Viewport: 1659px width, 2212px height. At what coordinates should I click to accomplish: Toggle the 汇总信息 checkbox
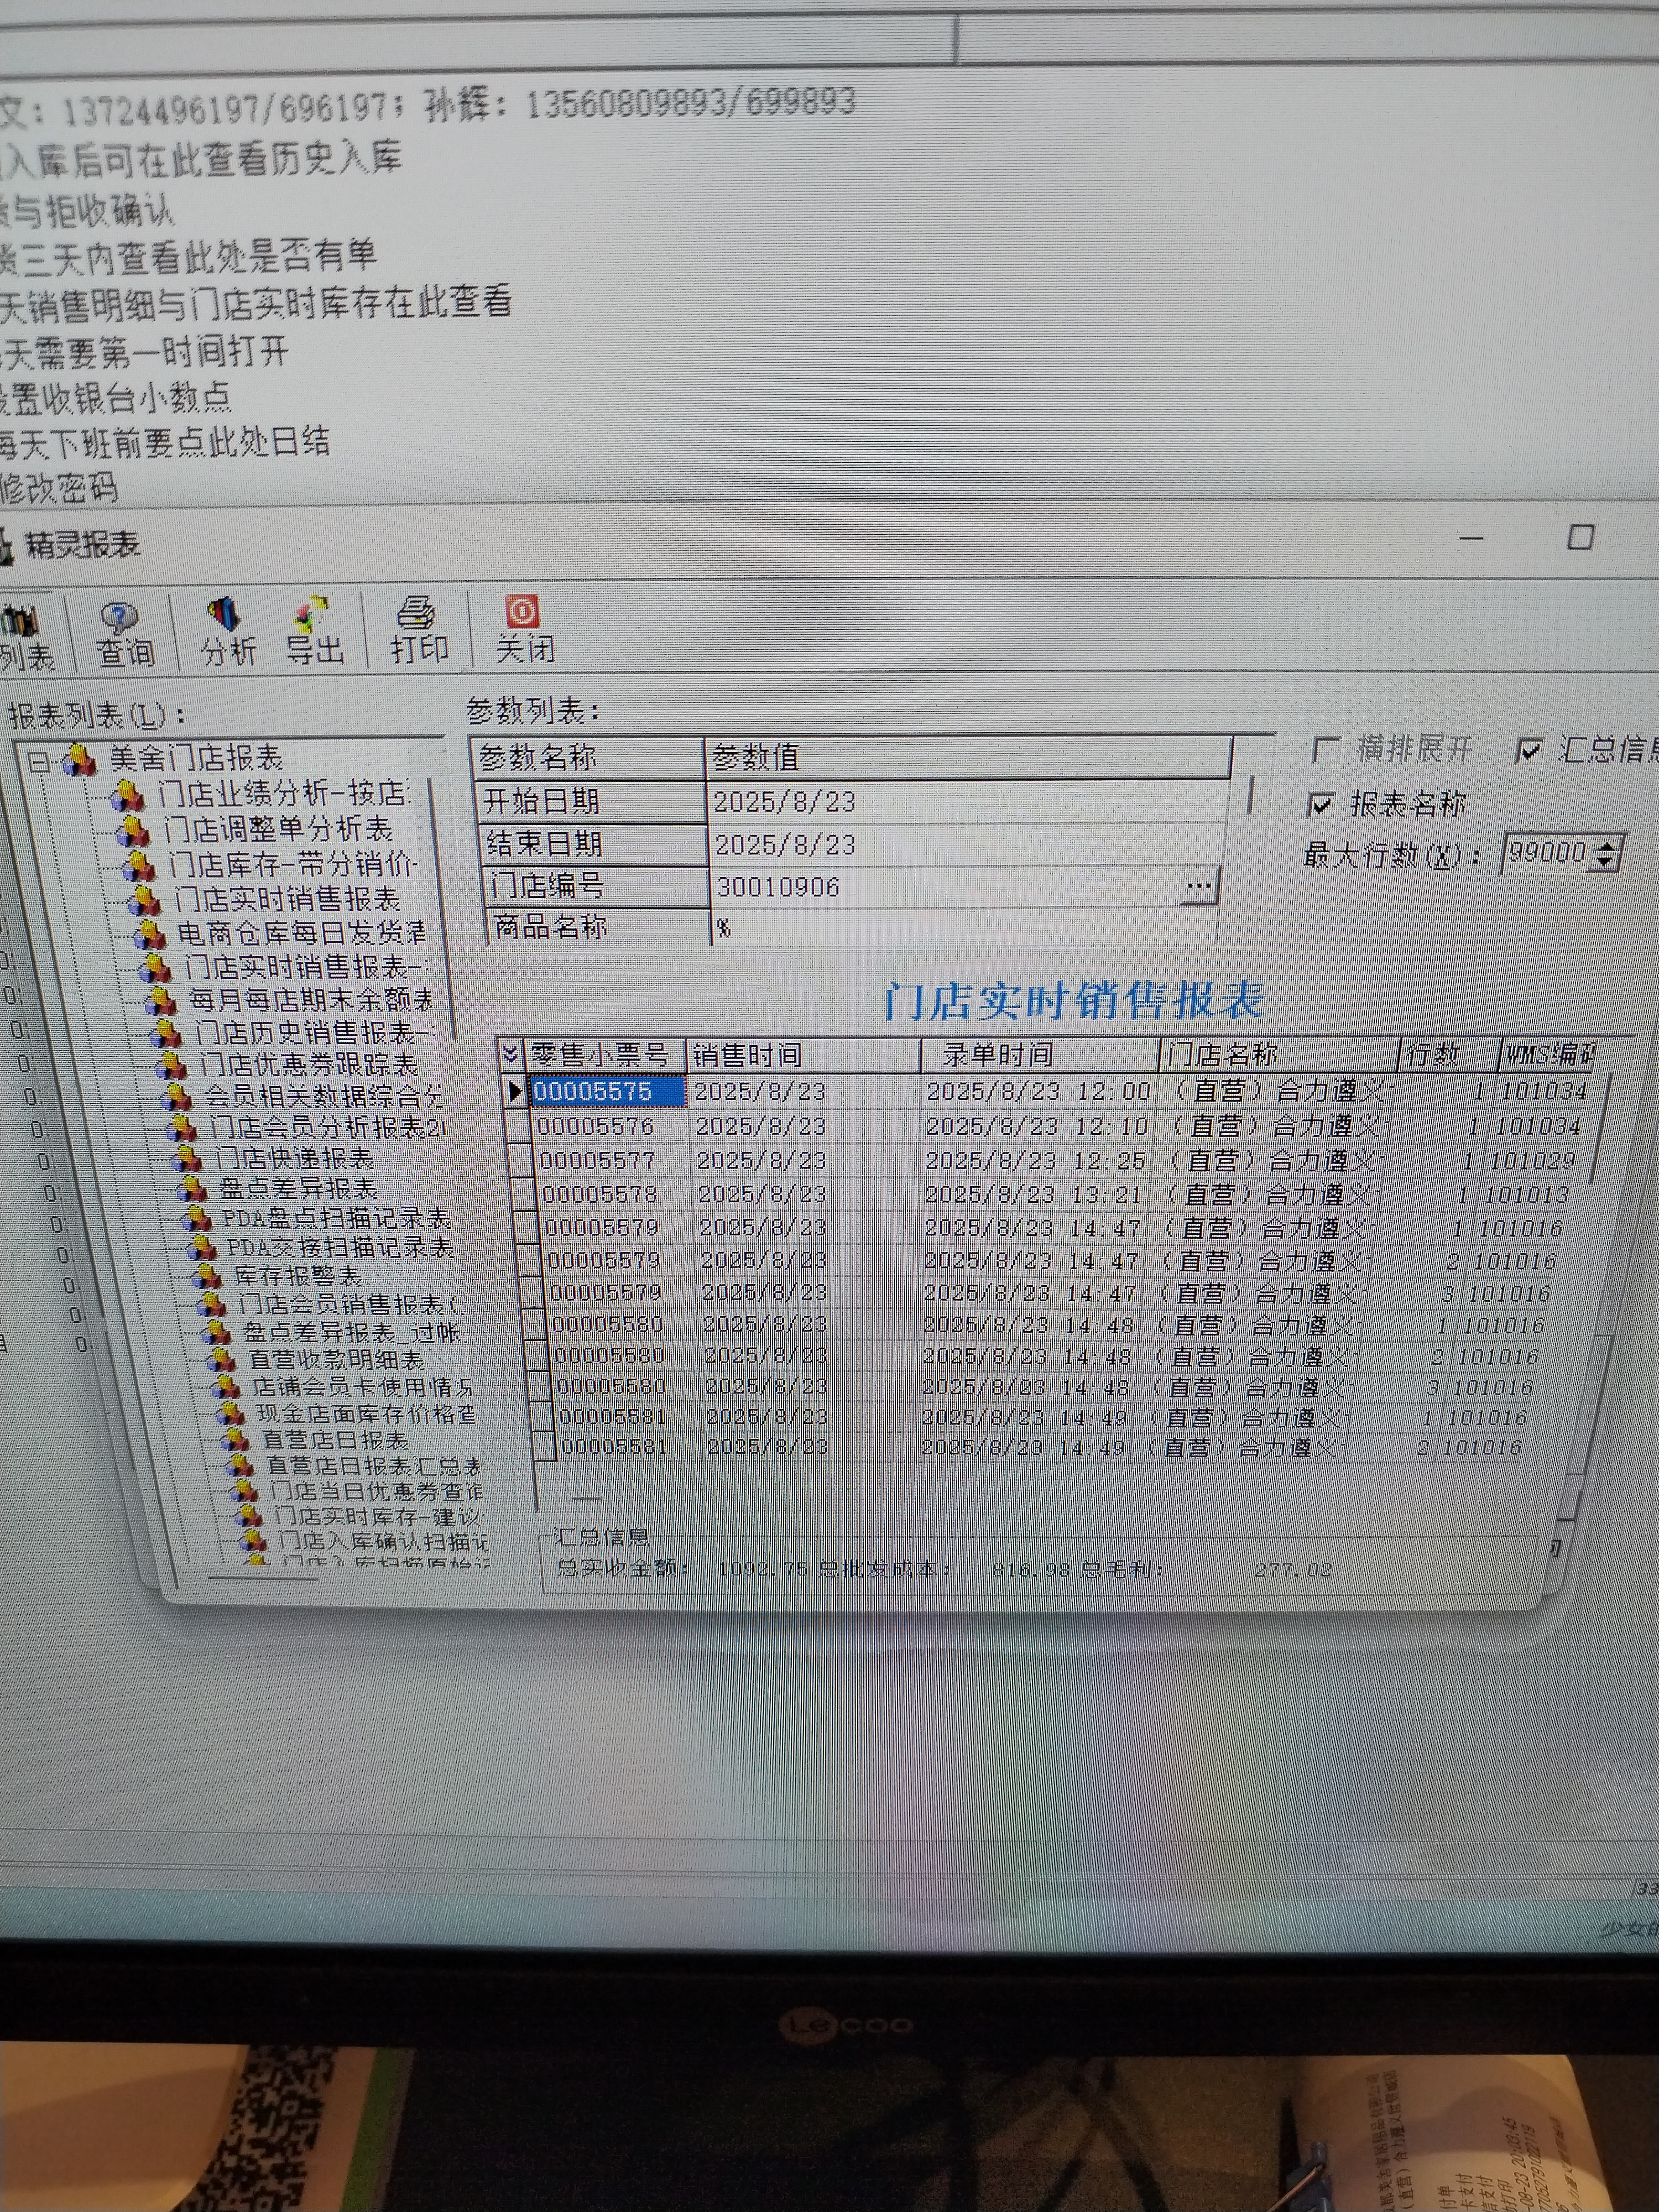[1529, 750]
